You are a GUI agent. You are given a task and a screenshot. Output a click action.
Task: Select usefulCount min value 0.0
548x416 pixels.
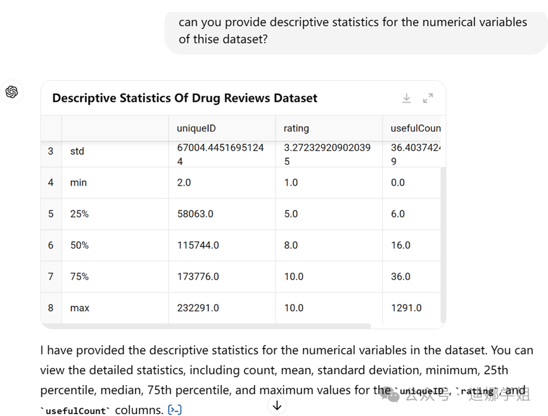pyautogui.click(x=398, y=182)
